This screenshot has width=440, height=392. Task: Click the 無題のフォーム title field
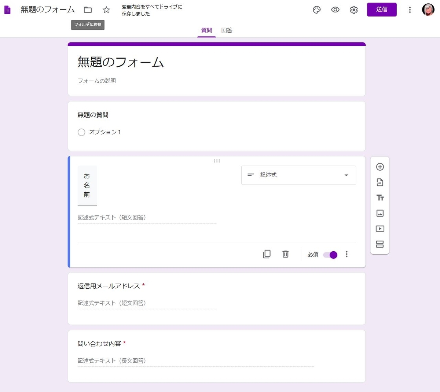[x=47, y=10]
